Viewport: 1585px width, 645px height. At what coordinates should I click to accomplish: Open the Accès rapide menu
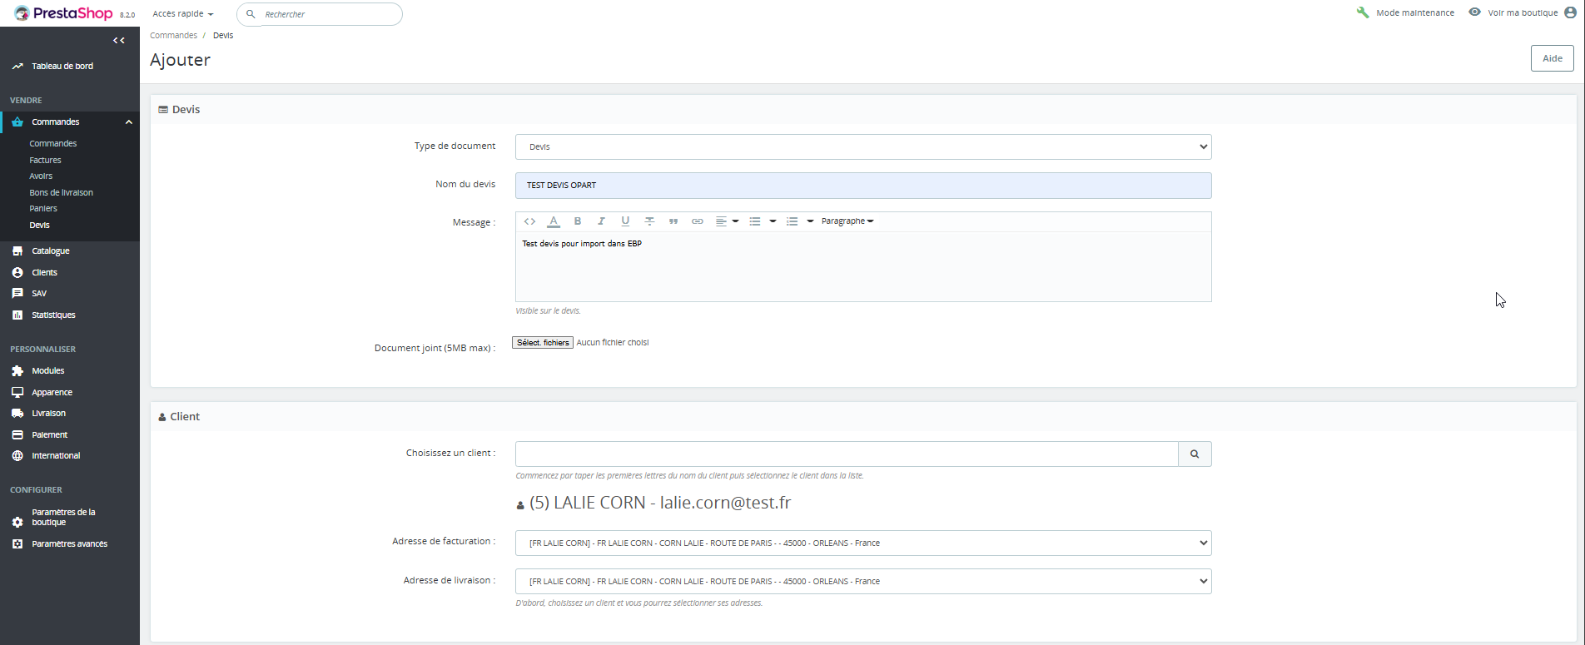[182, 14]
